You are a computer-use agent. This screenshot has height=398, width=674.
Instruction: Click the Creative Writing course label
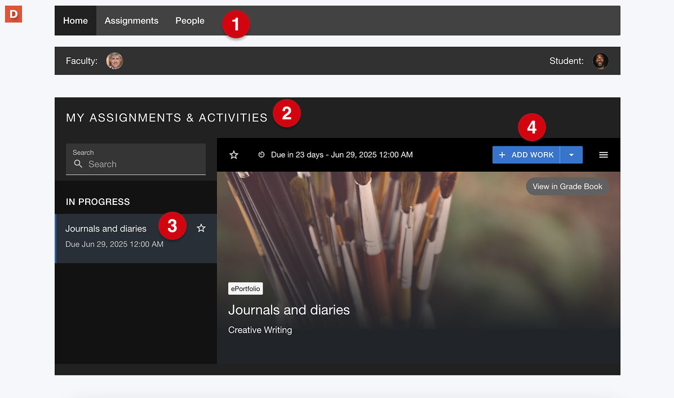point(260,330)
